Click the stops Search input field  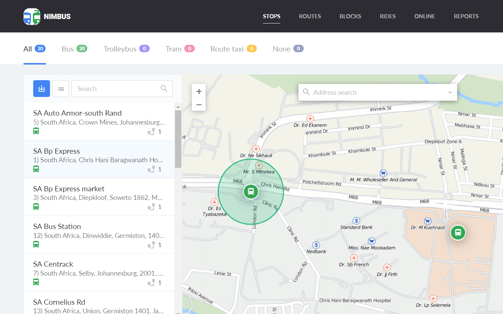click(116, 89)
